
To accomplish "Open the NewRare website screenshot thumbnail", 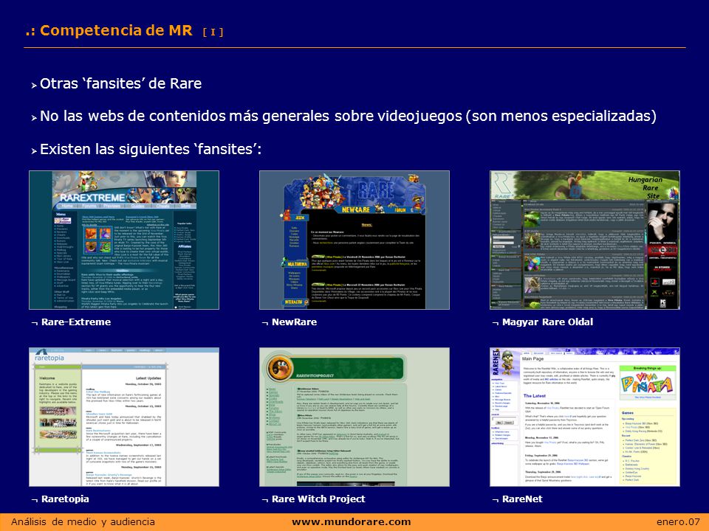I will click(x=354, y=240).
